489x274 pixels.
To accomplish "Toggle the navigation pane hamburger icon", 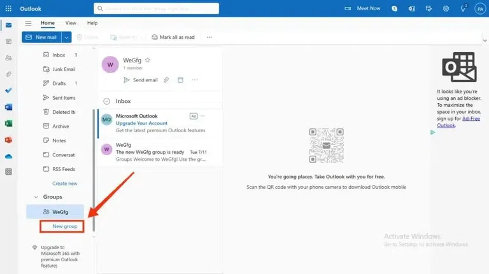I will tap(29, 23).
